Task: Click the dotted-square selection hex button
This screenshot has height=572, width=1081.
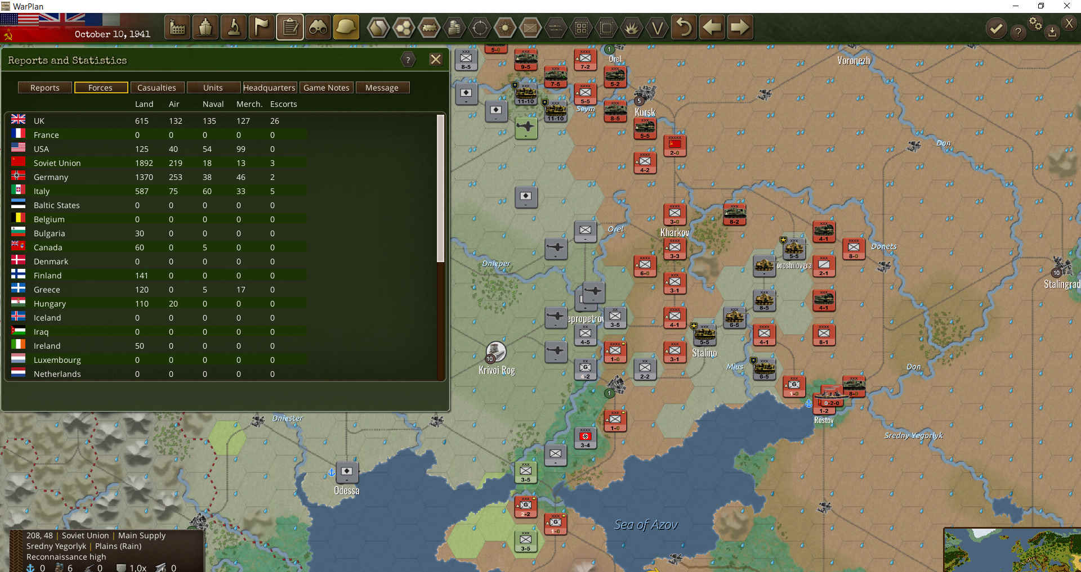Action: (606, 27)
